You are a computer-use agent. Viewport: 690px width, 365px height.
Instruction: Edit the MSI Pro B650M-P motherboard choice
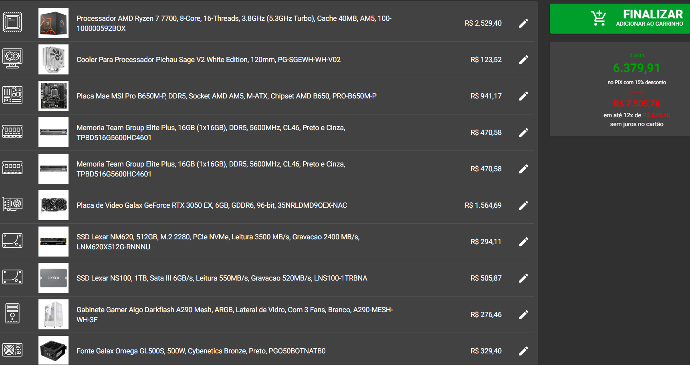pos(523,96)
